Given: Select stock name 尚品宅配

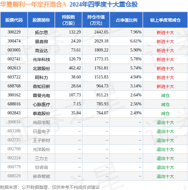Looking at the screenshot, I should pos(42,122).
